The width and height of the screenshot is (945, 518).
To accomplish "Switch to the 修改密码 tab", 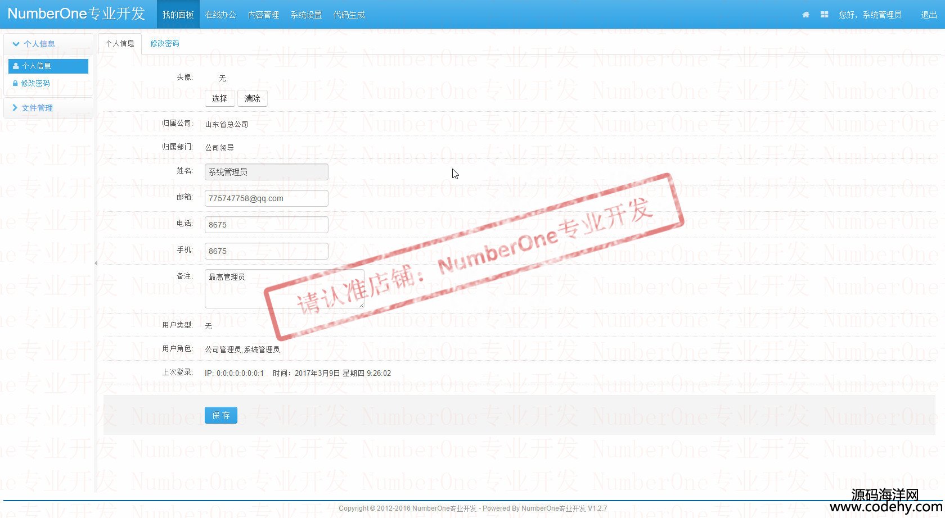I will click(164, 43).
